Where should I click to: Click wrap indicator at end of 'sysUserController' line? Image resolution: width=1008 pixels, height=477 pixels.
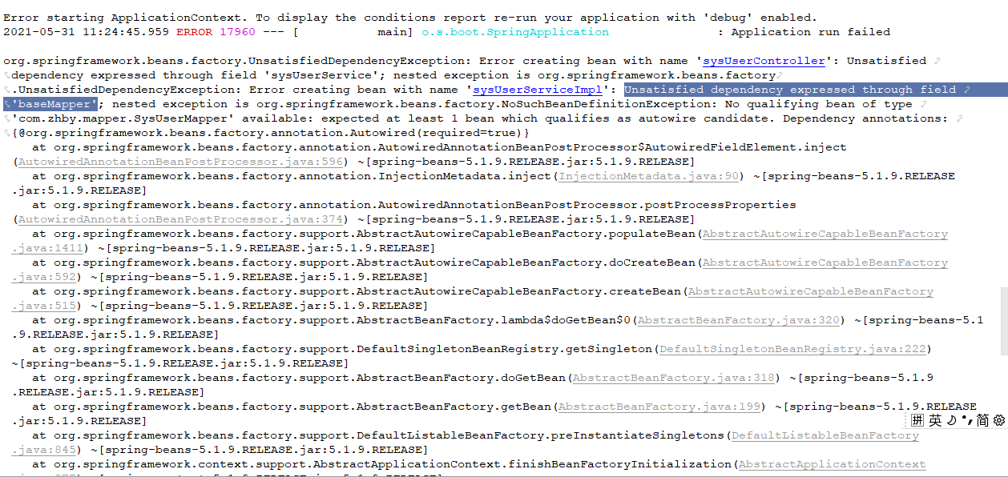(937, 61)
